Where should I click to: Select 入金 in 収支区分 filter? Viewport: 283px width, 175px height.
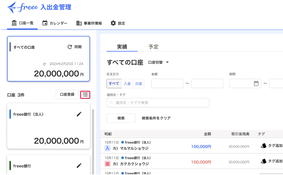(x=127, y=84)
